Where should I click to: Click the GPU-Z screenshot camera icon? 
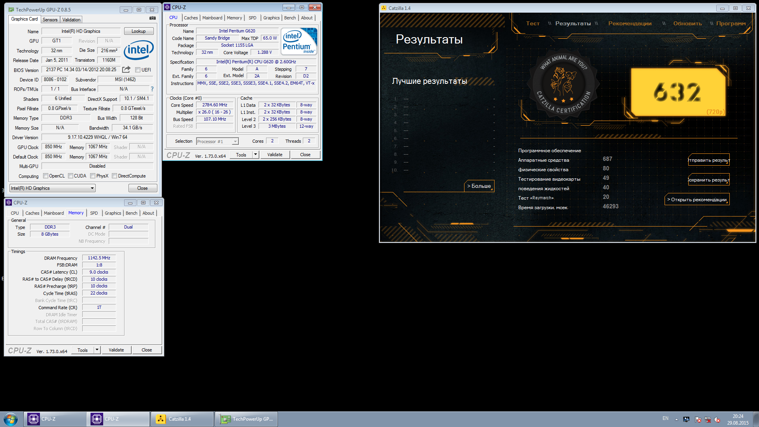point(152,18)
